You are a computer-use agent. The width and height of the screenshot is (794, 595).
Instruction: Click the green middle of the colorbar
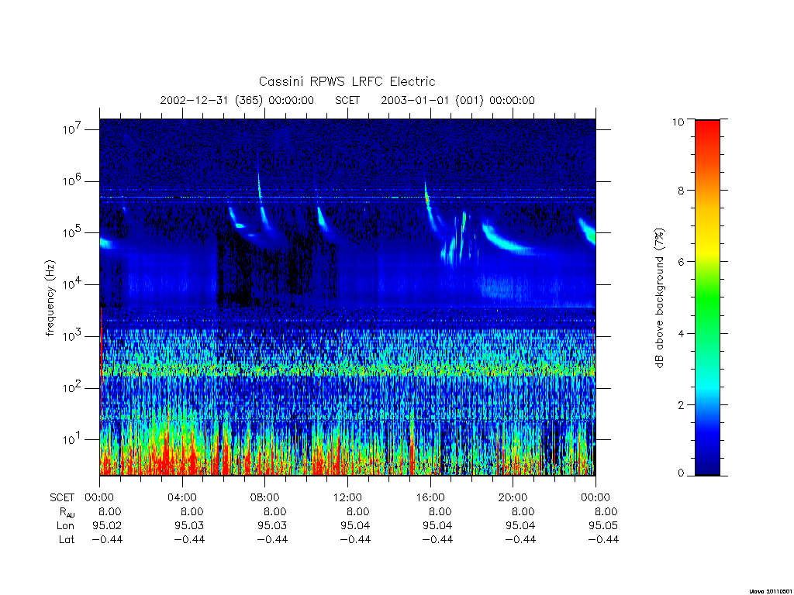tap(707, 298)
